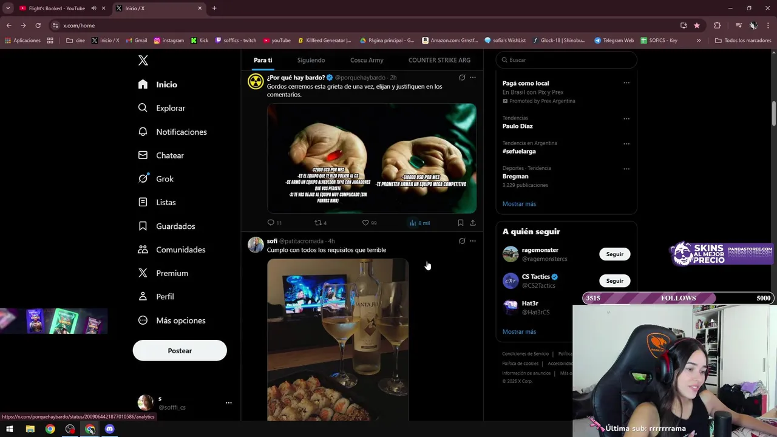Open Explorar in the sidebar

[x=162, y=108]
